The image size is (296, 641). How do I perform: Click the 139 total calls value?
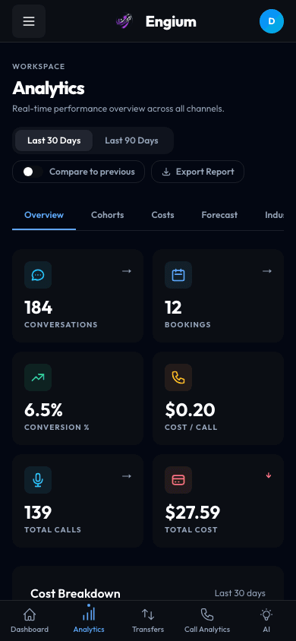click(38, 513)
